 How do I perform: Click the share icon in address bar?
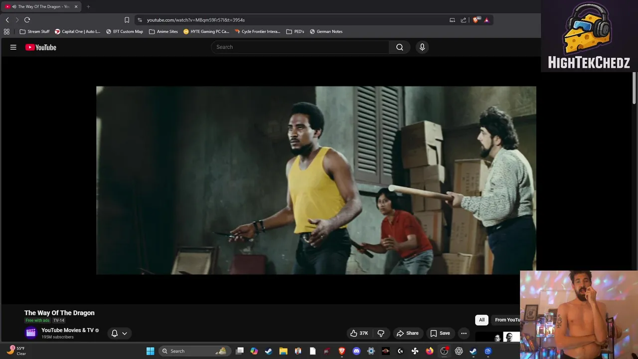(x=464, y=20)
